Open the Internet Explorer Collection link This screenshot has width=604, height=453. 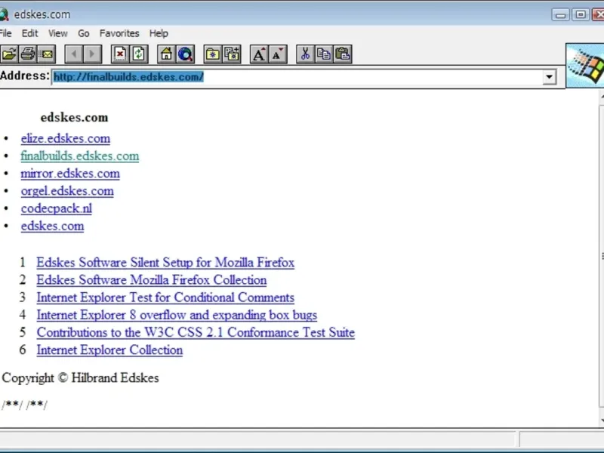pyautogui.click(x=109, y=350)
